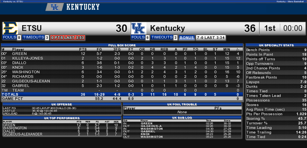Click the MIN column header in box score
Screen dimensions: 307x148
227,50
